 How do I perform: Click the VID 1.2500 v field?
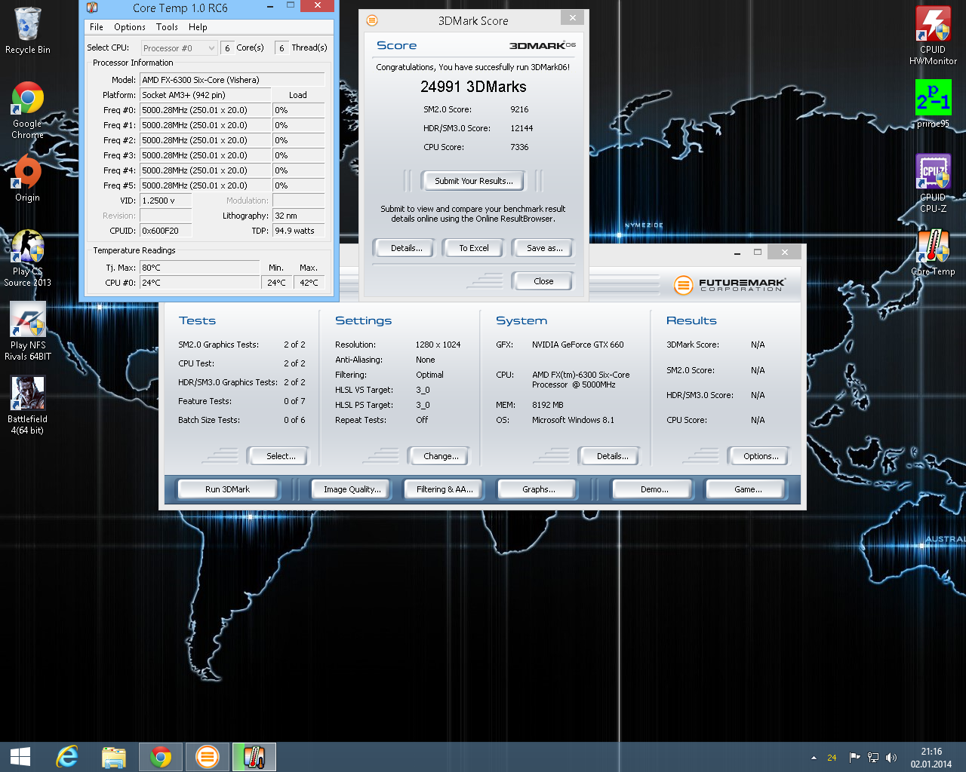pos(165,201)
